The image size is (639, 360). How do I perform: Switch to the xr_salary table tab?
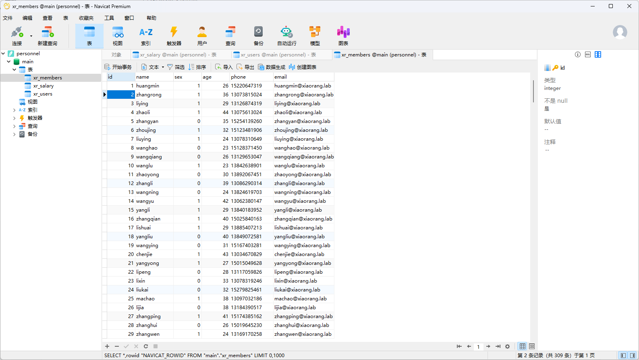pyautogui.click(x=178, y=55)
